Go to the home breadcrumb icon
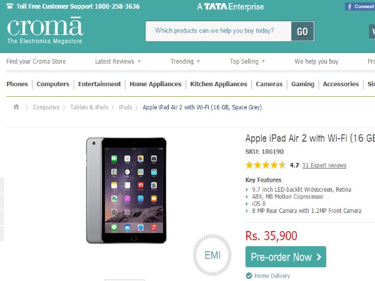This screenshot has height=281, width=375. click(16, 107)
